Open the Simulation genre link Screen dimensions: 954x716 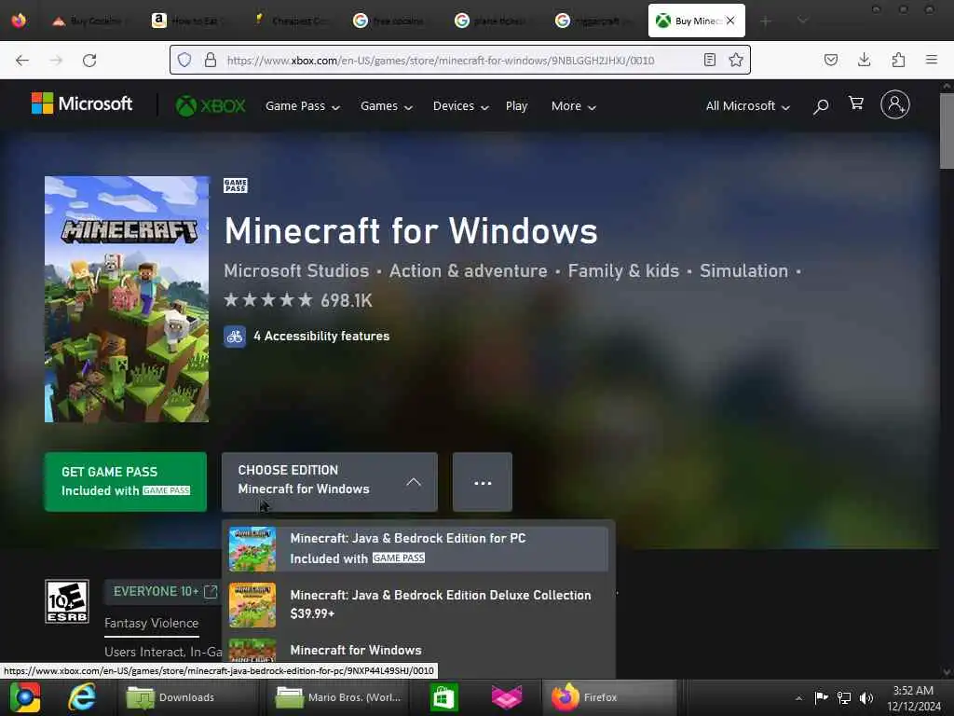[x=743, y=271]
